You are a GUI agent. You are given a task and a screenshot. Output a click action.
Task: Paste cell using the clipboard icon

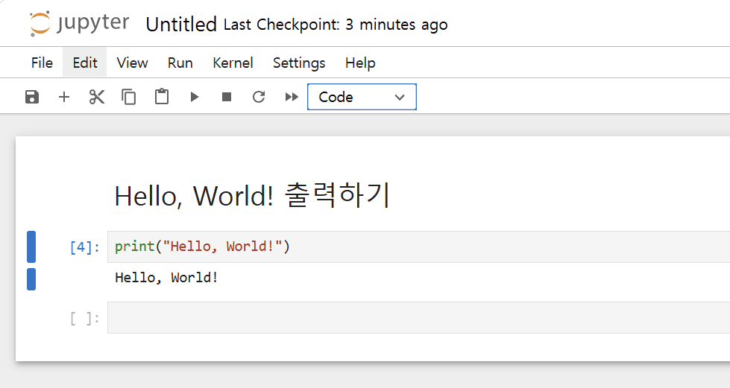[x=162, y=97]
